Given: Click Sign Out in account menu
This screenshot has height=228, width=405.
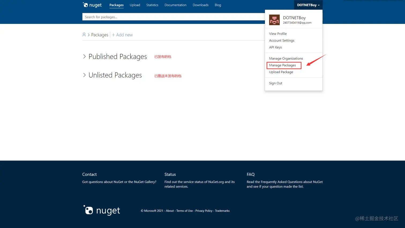Looking at the screenshot, I should [x=276, y=83].
